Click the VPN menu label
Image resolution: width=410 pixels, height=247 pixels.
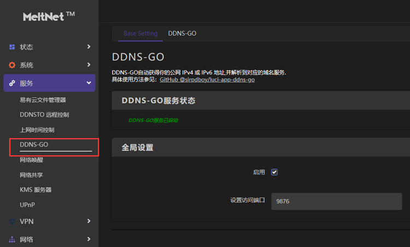point(27,222)
